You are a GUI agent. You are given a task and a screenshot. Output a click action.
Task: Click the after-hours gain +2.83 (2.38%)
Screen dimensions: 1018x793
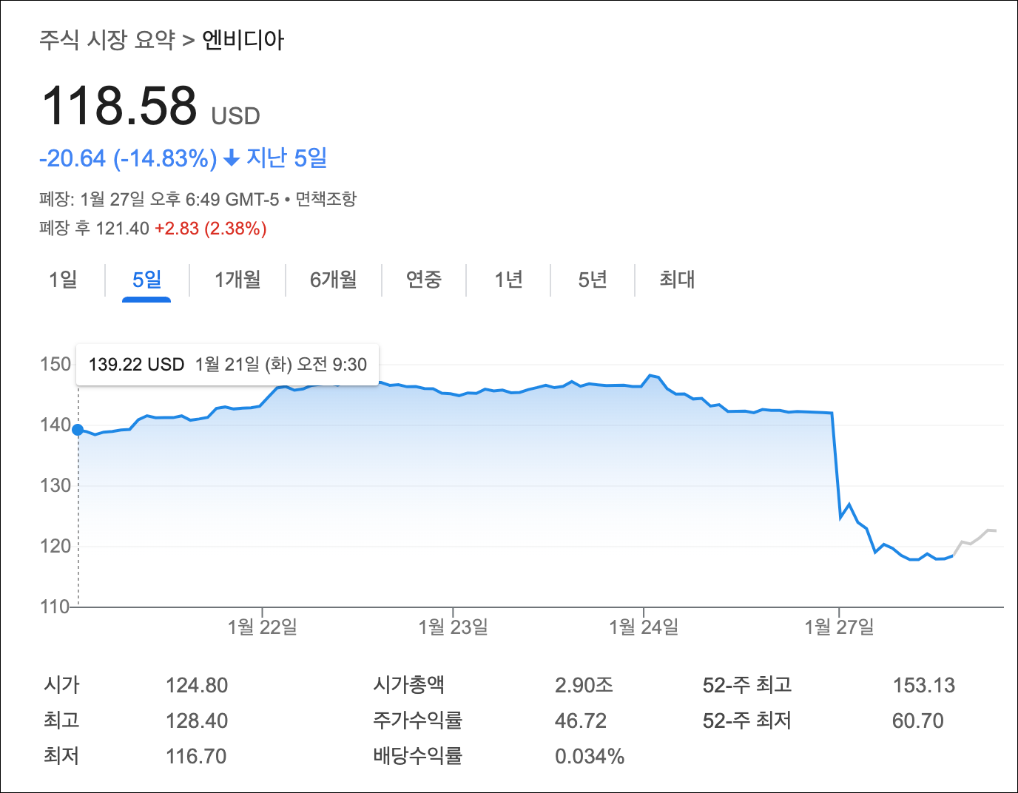(210, 229)
